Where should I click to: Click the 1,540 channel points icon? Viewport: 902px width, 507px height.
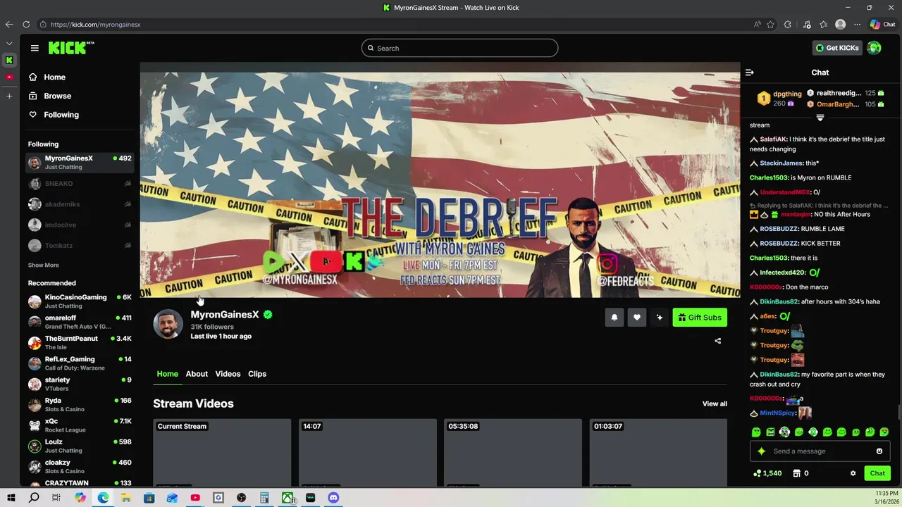coord(757,473)
